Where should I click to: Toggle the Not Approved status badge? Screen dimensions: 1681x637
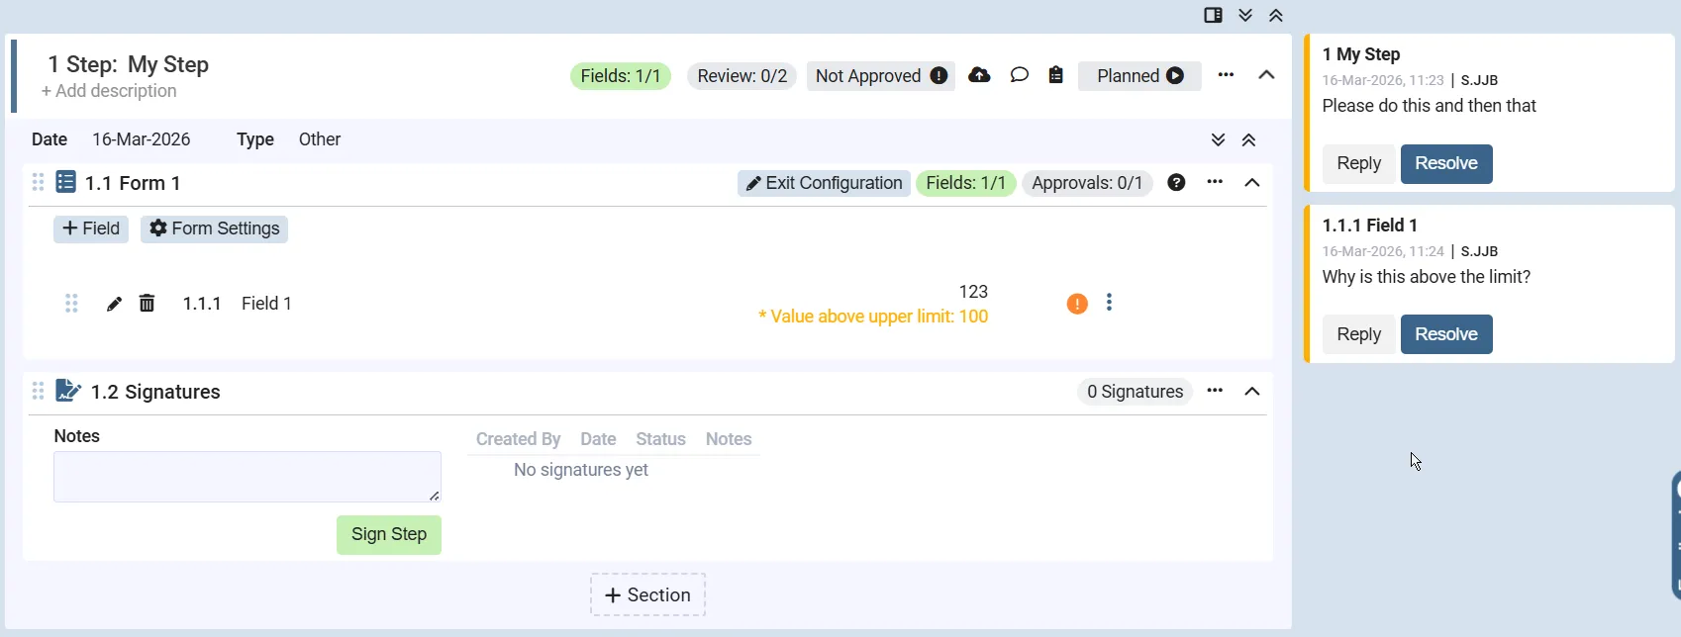click(x=880, y=76)
